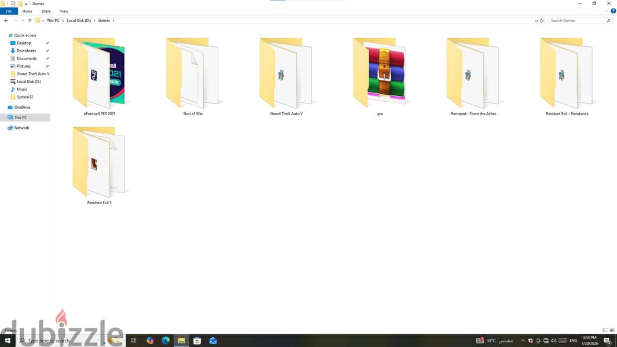Go to Local Disk (D:) in breadcrumb
The height and width of the screenshot is (347, 617).
click(x=79, y=20)
